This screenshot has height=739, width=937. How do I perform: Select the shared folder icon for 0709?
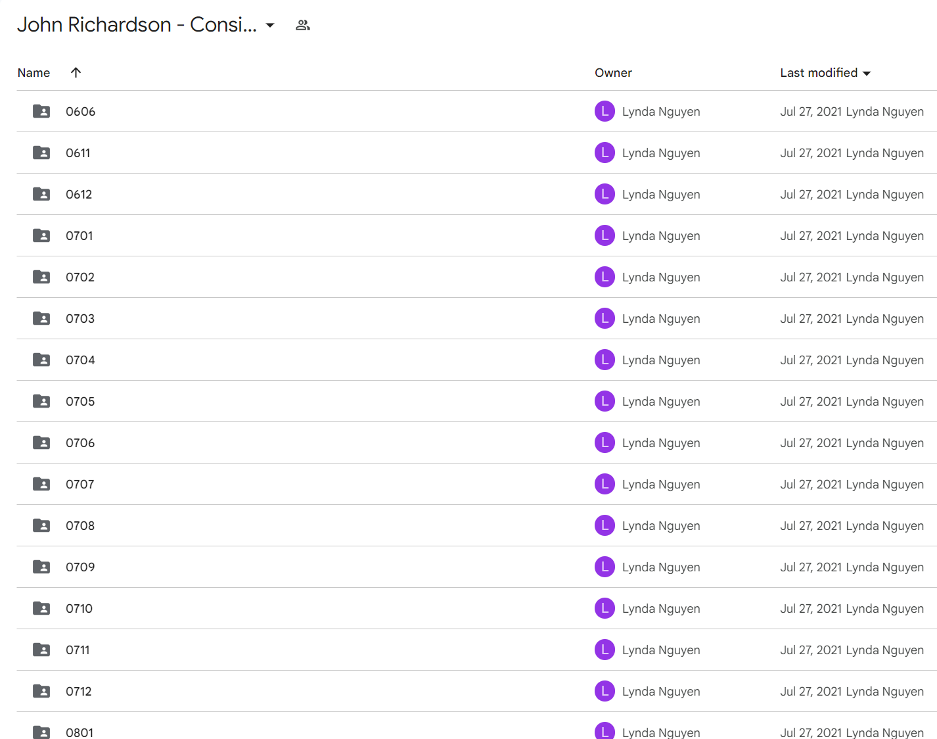coord(41,567)
